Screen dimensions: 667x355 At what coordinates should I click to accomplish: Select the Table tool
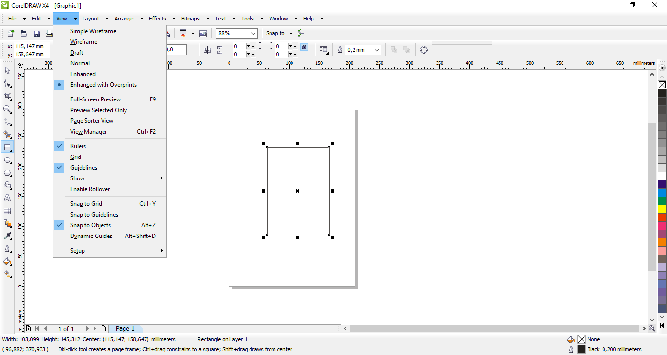coord(7,211)
